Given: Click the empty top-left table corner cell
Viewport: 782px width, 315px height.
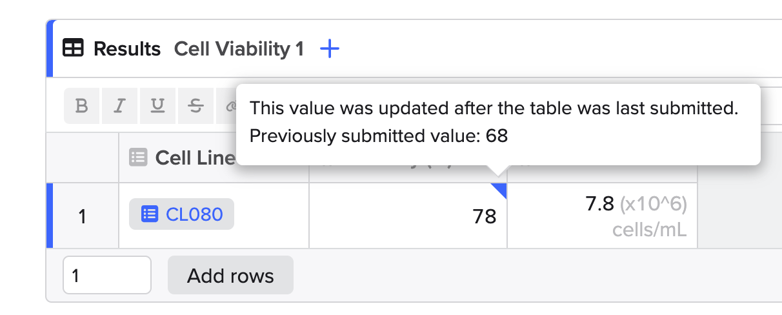Looking at the screenshot, I should click(x=83, y=157).
